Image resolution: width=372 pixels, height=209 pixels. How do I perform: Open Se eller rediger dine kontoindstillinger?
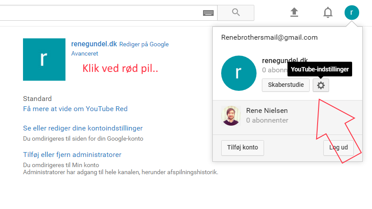click(x=83, y=128)
